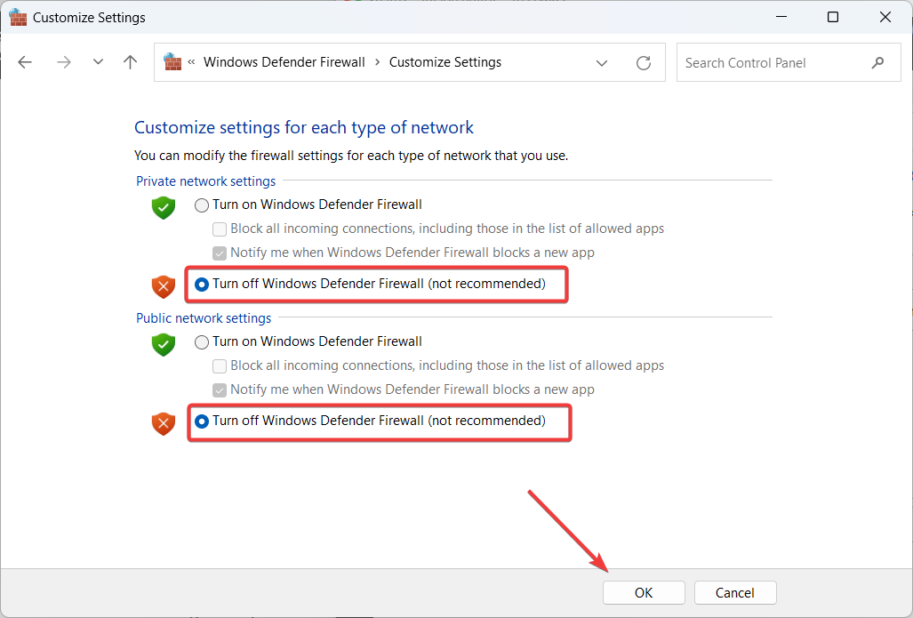Expand the address bar history dropdown
Screen dimensions: 913x618
(x=602, y=63)
